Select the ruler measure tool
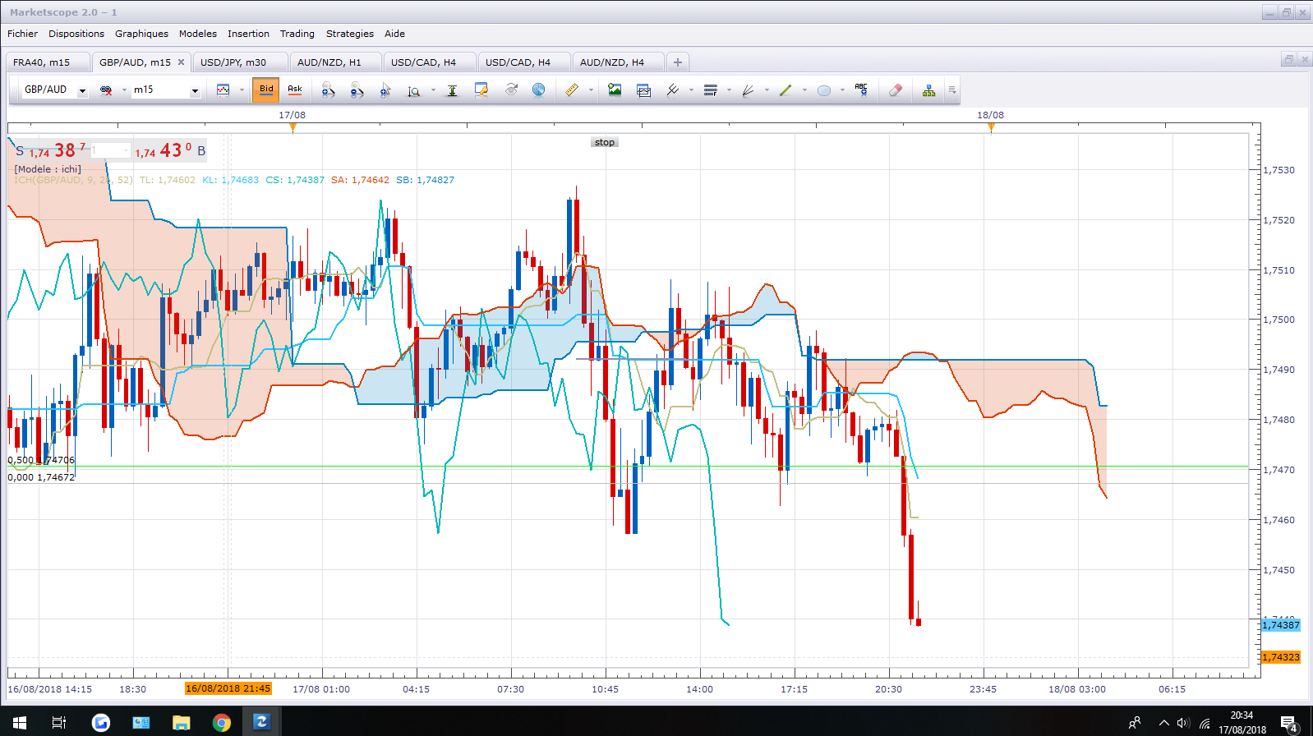Screen dimensions: 1313x736 point(571,90)
